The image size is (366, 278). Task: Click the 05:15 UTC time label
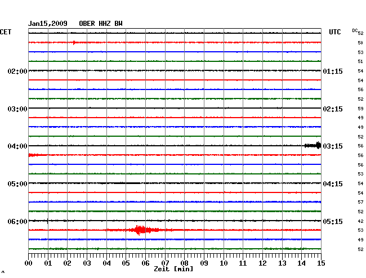pyautogui.click(x=333, y=221)
